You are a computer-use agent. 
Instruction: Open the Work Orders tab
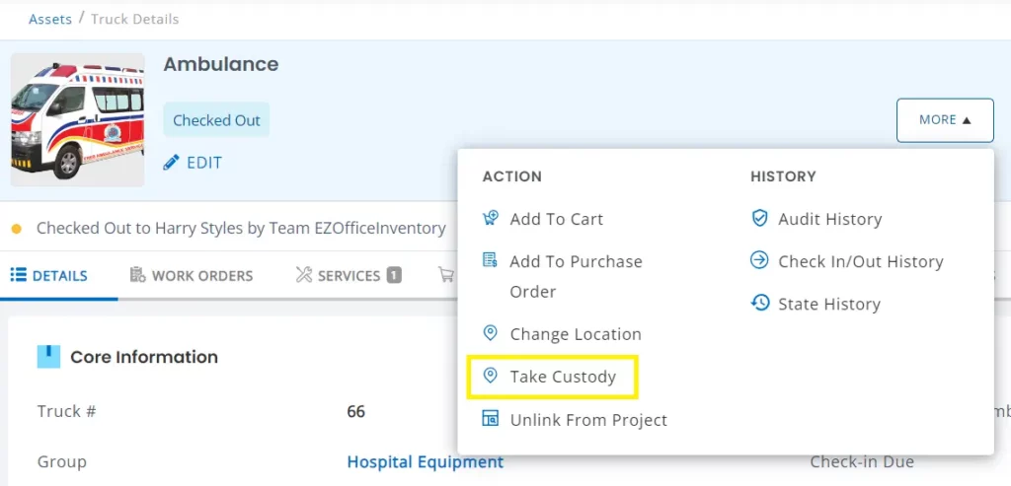192,276
